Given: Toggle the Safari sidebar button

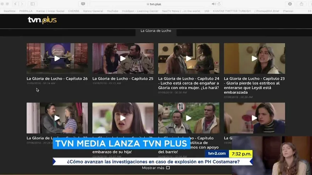Looking at the screenshot, I should pos(32,4).
